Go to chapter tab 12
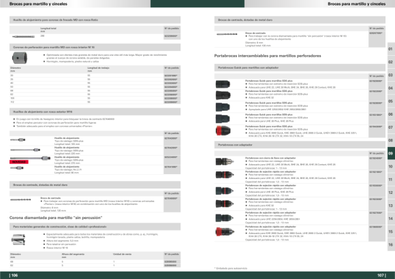This screenshot has height=279, width=395. tap(391, 193)
